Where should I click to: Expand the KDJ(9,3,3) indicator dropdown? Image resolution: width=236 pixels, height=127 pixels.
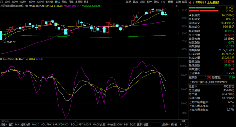2,59
